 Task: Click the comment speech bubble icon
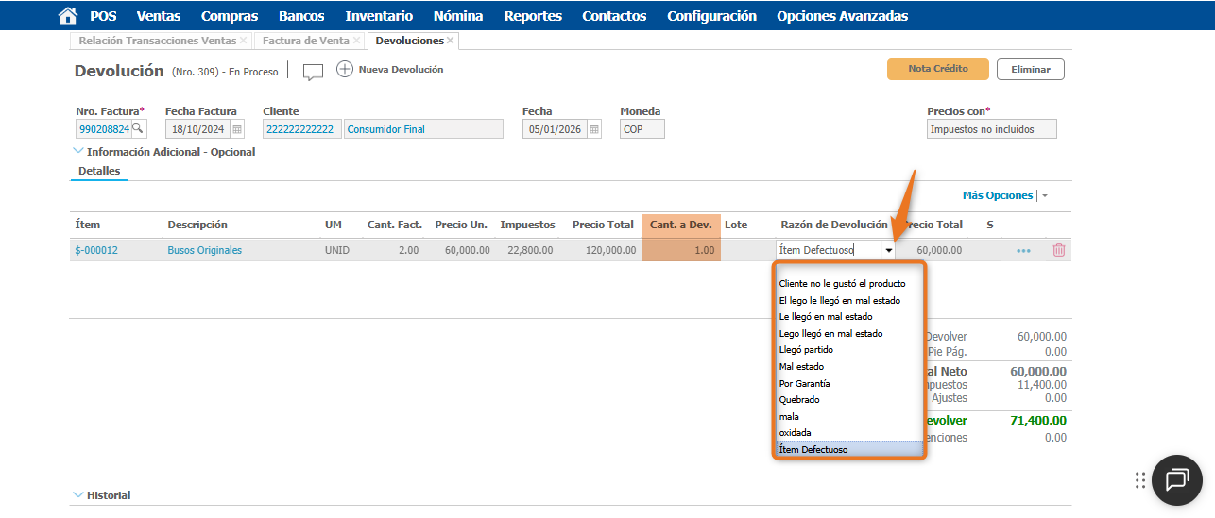[313, 71]
